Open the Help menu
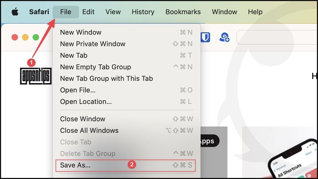Viewport: 318px width, 179px height. pos(255,12)
